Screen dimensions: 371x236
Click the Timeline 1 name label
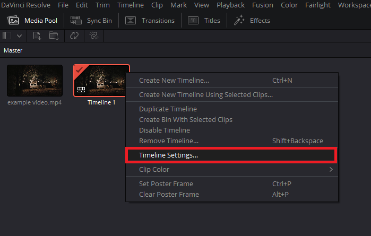(101, 102)
